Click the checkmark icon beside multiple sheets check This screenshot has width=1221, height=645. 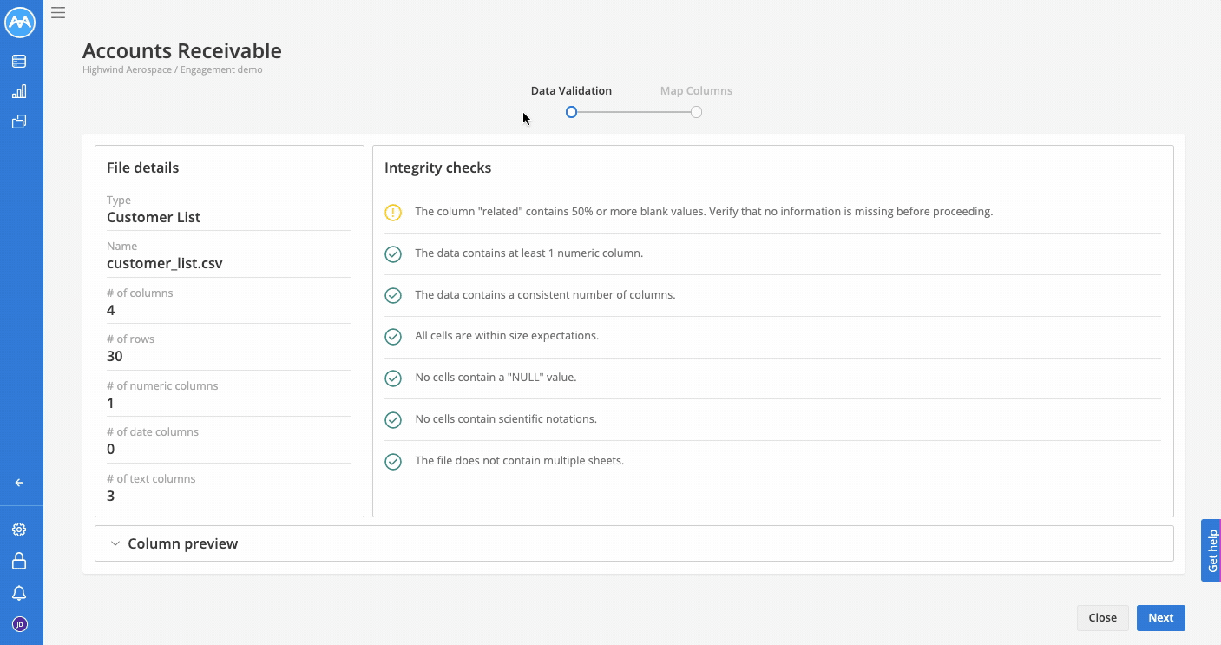point(393,461)
